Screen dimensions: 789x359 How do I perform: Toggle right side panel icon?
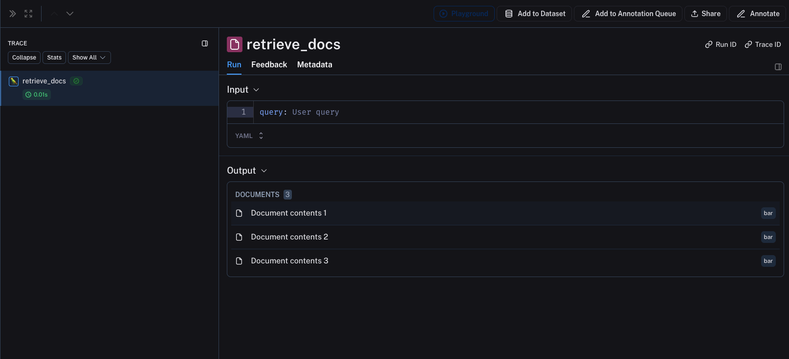click(x=778, y=67)
